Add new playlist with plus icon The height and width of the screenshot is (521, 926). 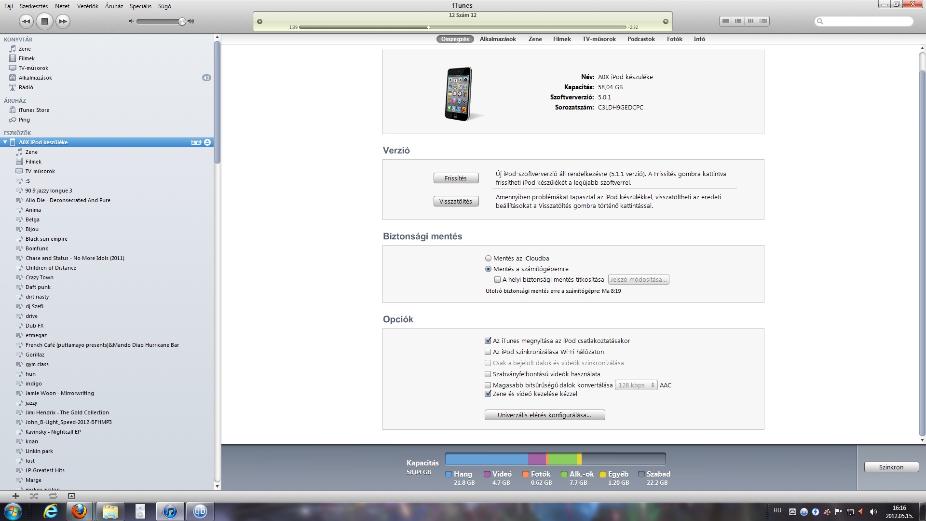(x=15, y=496)
